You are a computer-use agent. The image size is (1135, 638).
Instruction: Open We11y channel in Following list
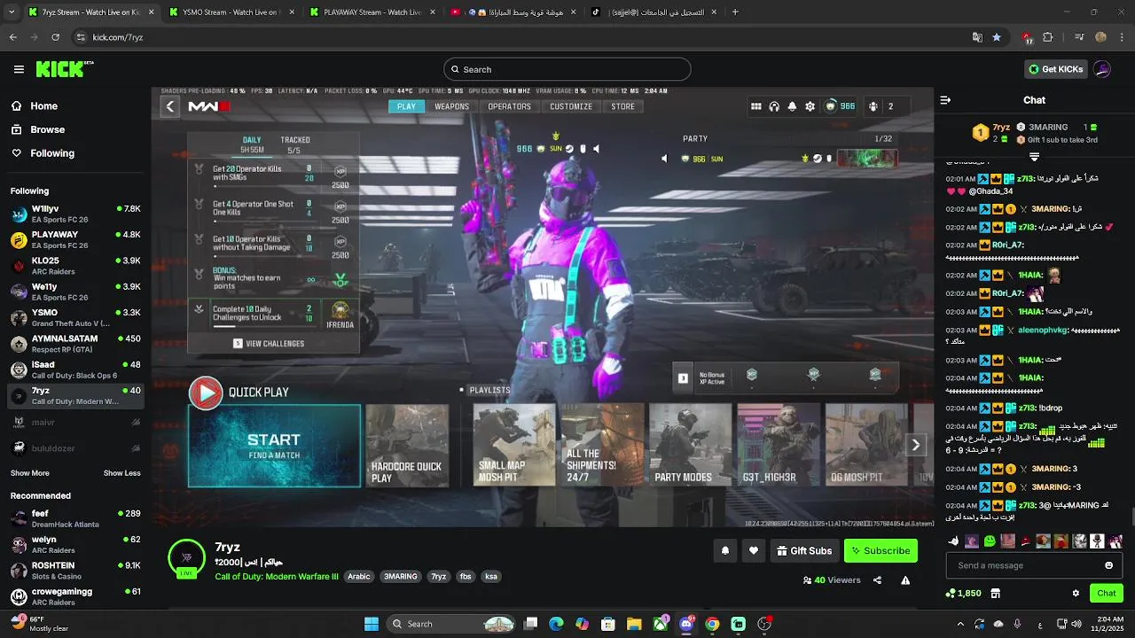pos(75,292)
